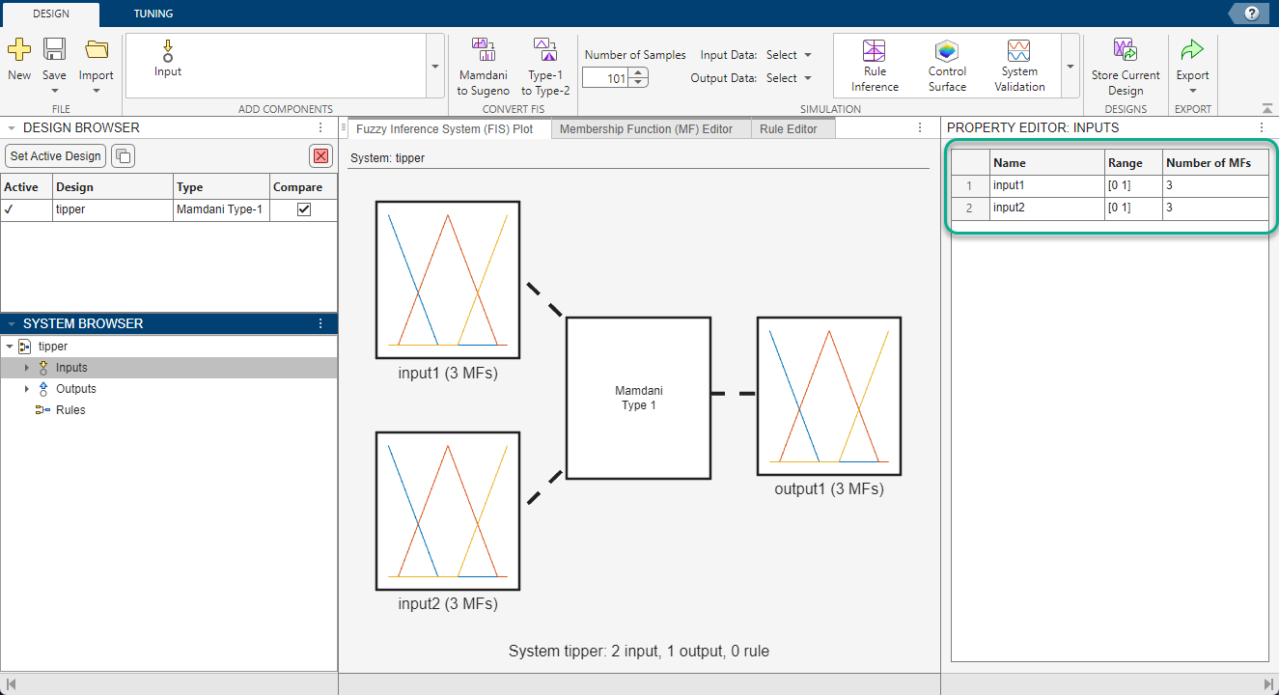Open the Control Surface viewer
The image size is (1279, 695).
click(947, 52)
